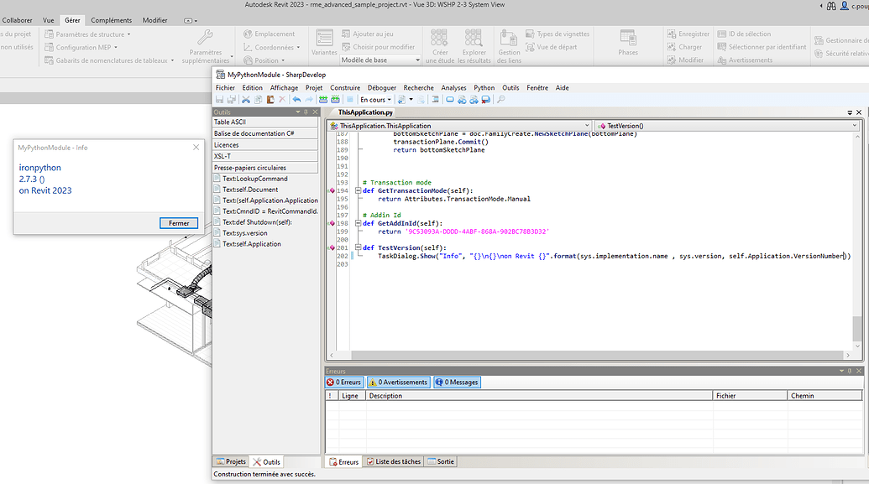Screen dimensions: 869x484
Task: Toggle the 0 Messages filter button
Action: (x=455, y=382)
